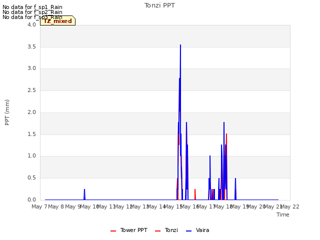This screenshot has width=320, height=240.
Task: Click the Tonzi legend entry
Action: point(166,230)
